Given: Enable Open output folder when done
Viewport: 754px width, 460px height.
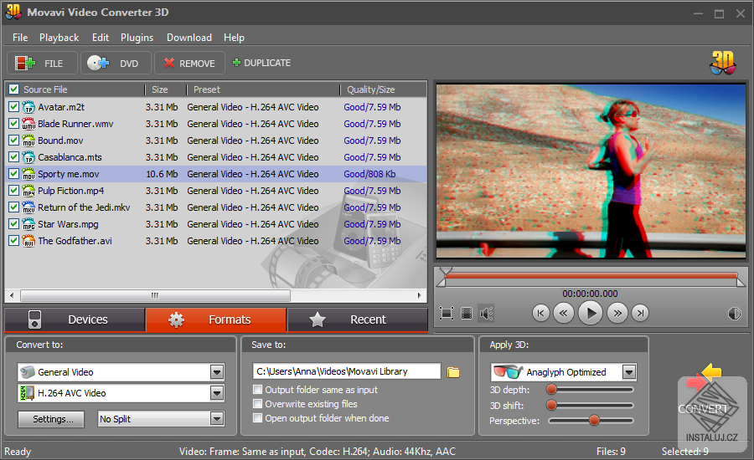Looking at the screenshot, I should click(x=258, y=418).
